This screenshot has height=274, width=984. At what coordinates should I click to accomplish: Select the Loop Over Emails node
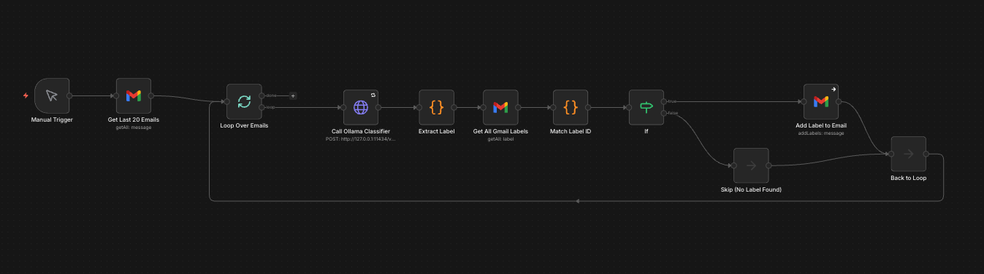pos(244,101)
